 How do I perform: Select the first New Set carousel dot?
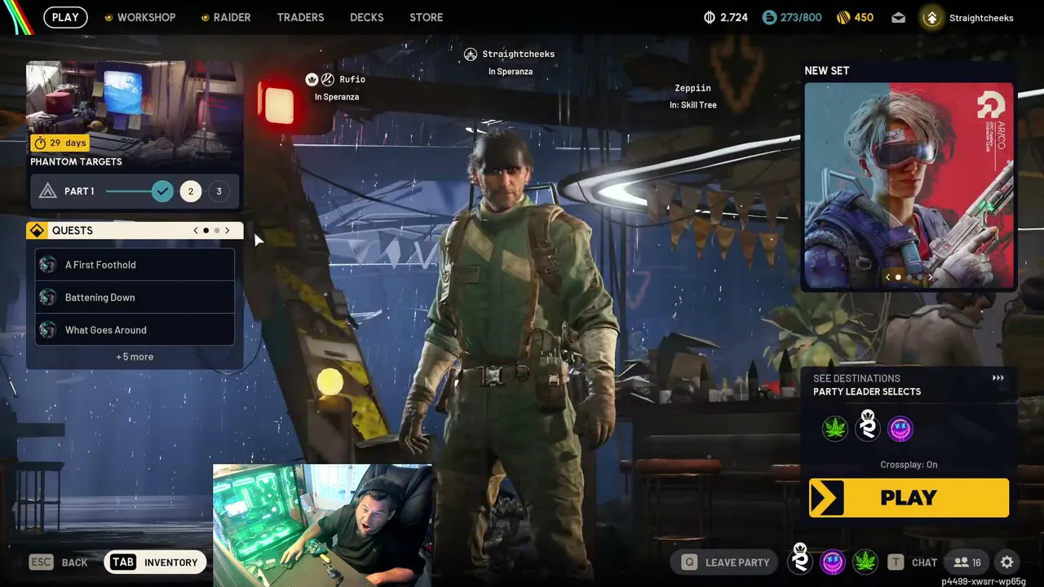pos(899,277)
